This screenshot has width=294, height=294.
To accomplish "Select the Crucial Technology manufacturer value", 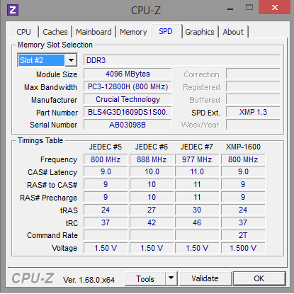I will pyautogui.click(x=128, y=99).
